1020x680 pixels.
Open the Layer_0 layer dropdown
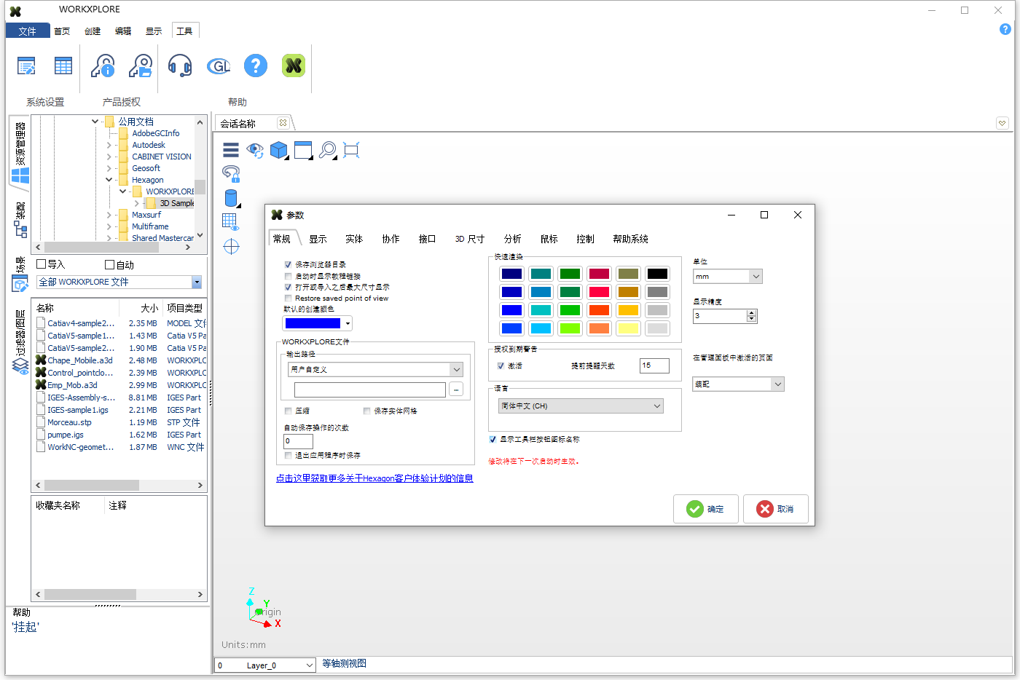click(265, 665)
